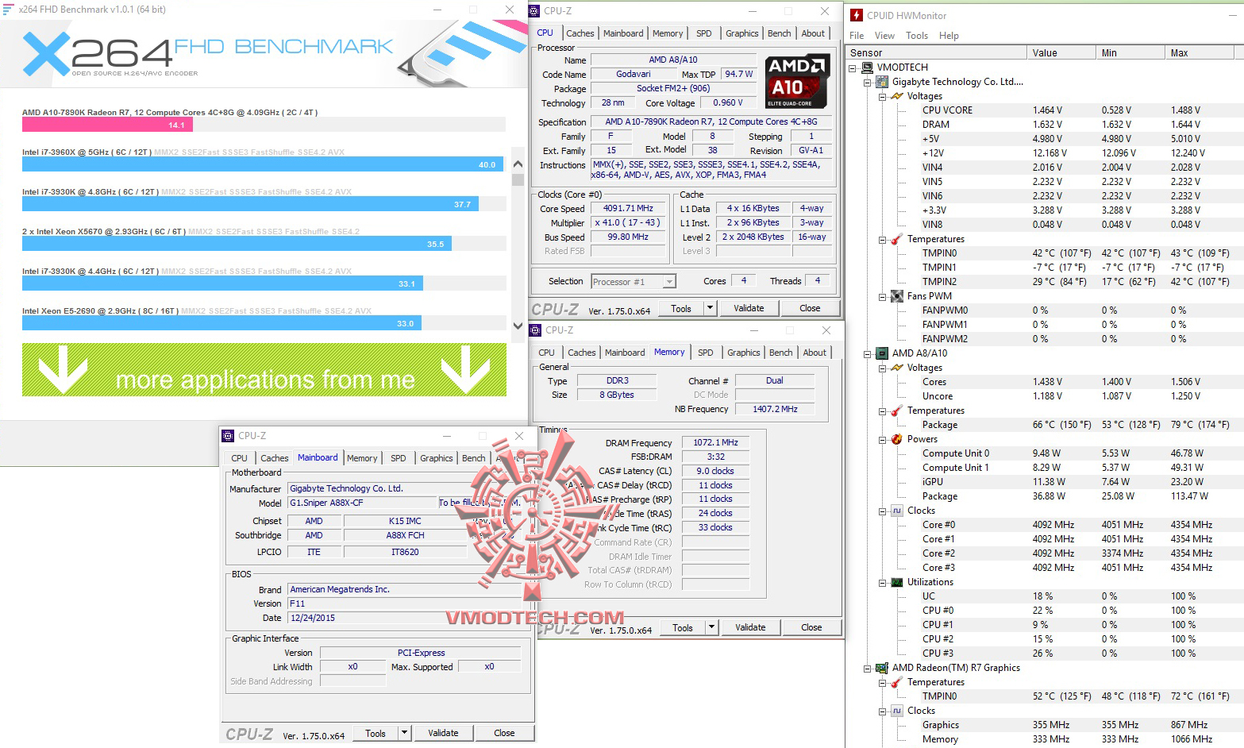Image resolution: width=1244 pixels, height=748 pixels.
Task: Click Validate in the CPU-Z Mainboard window
Action: click(443, 733)
